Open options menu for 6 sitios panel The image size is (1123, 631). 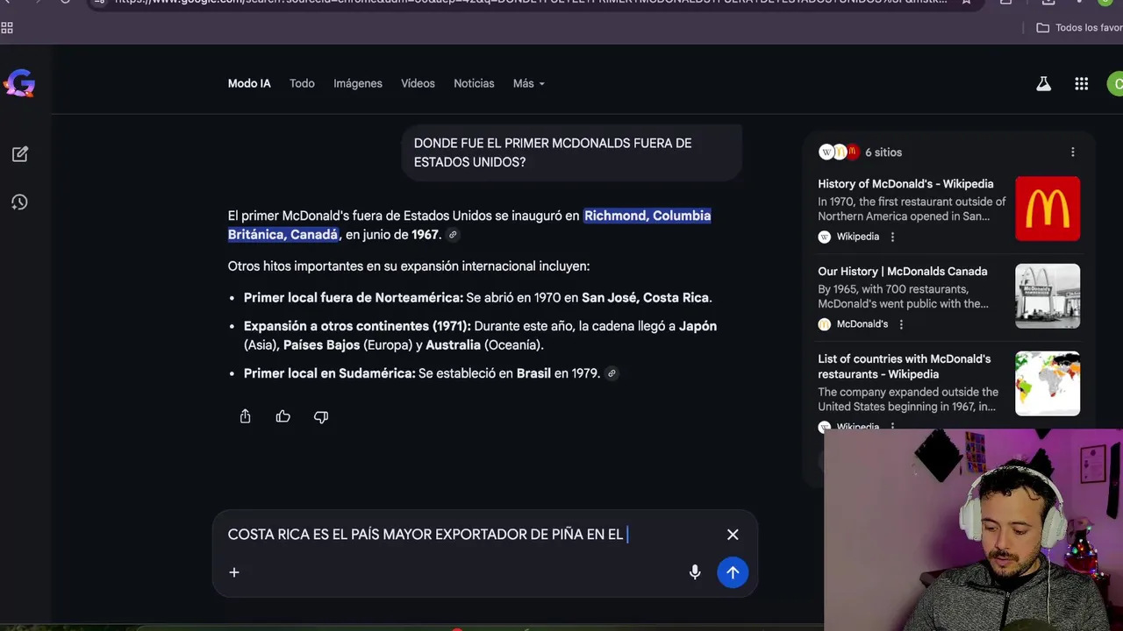[1072, 152]
